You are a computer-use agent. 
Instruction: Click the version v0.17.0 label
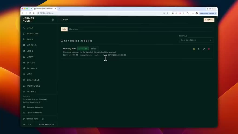pyautogui.click(x=27, y=125)
